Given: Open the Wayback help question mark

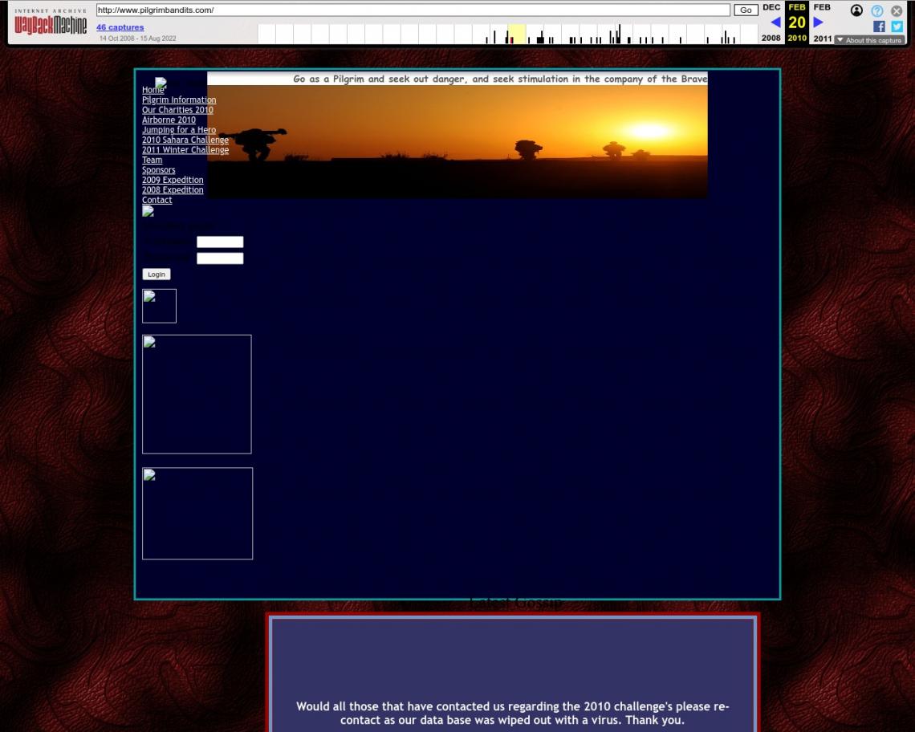Looking at the screenshot, I should tap(877, 10).
